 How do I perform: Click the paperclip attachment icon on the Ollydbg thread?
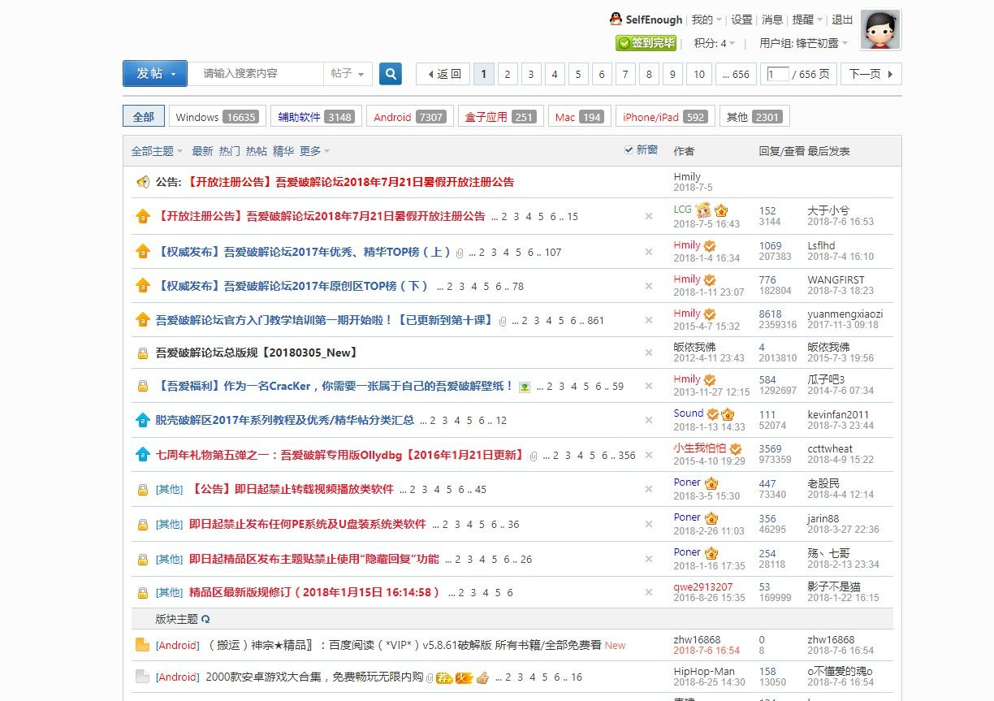(534, 455)
